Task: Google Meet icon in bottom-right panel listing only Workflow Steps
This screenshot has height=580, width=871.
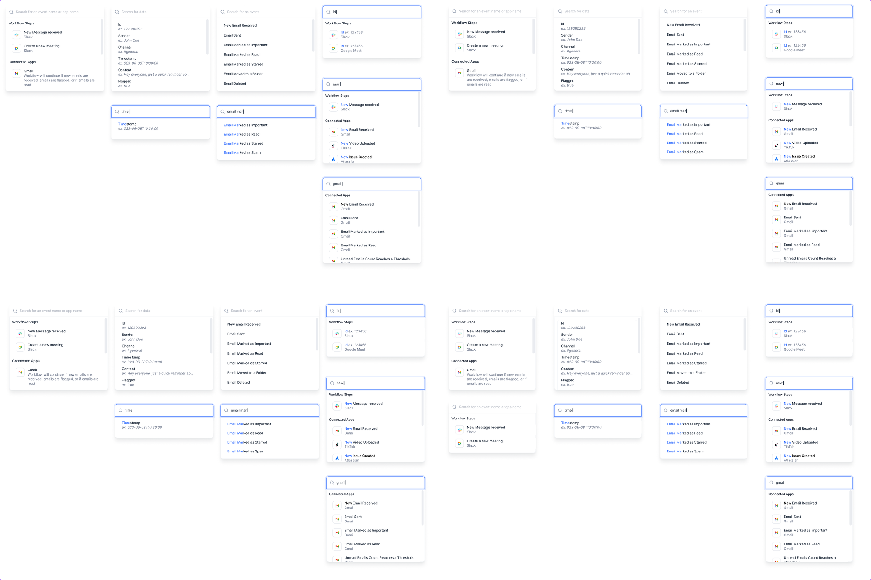Action: pyautogui.click(x=459, y=443)
